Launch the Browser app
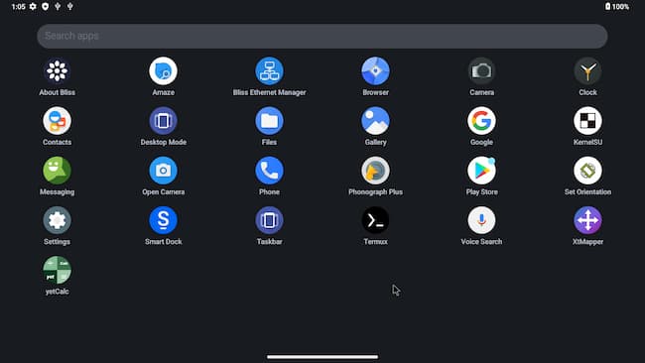This screenshot has width=645, height=363. click(375, 71)
